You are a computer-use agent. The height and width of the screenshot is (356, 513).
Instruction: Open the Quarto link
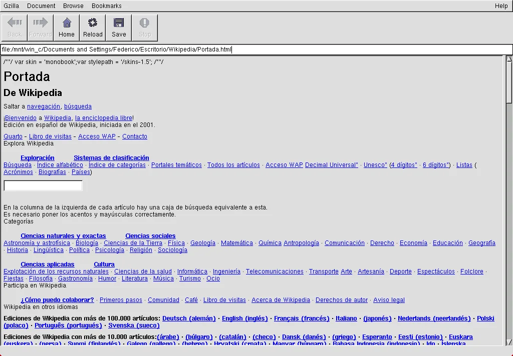click(13, 136)
